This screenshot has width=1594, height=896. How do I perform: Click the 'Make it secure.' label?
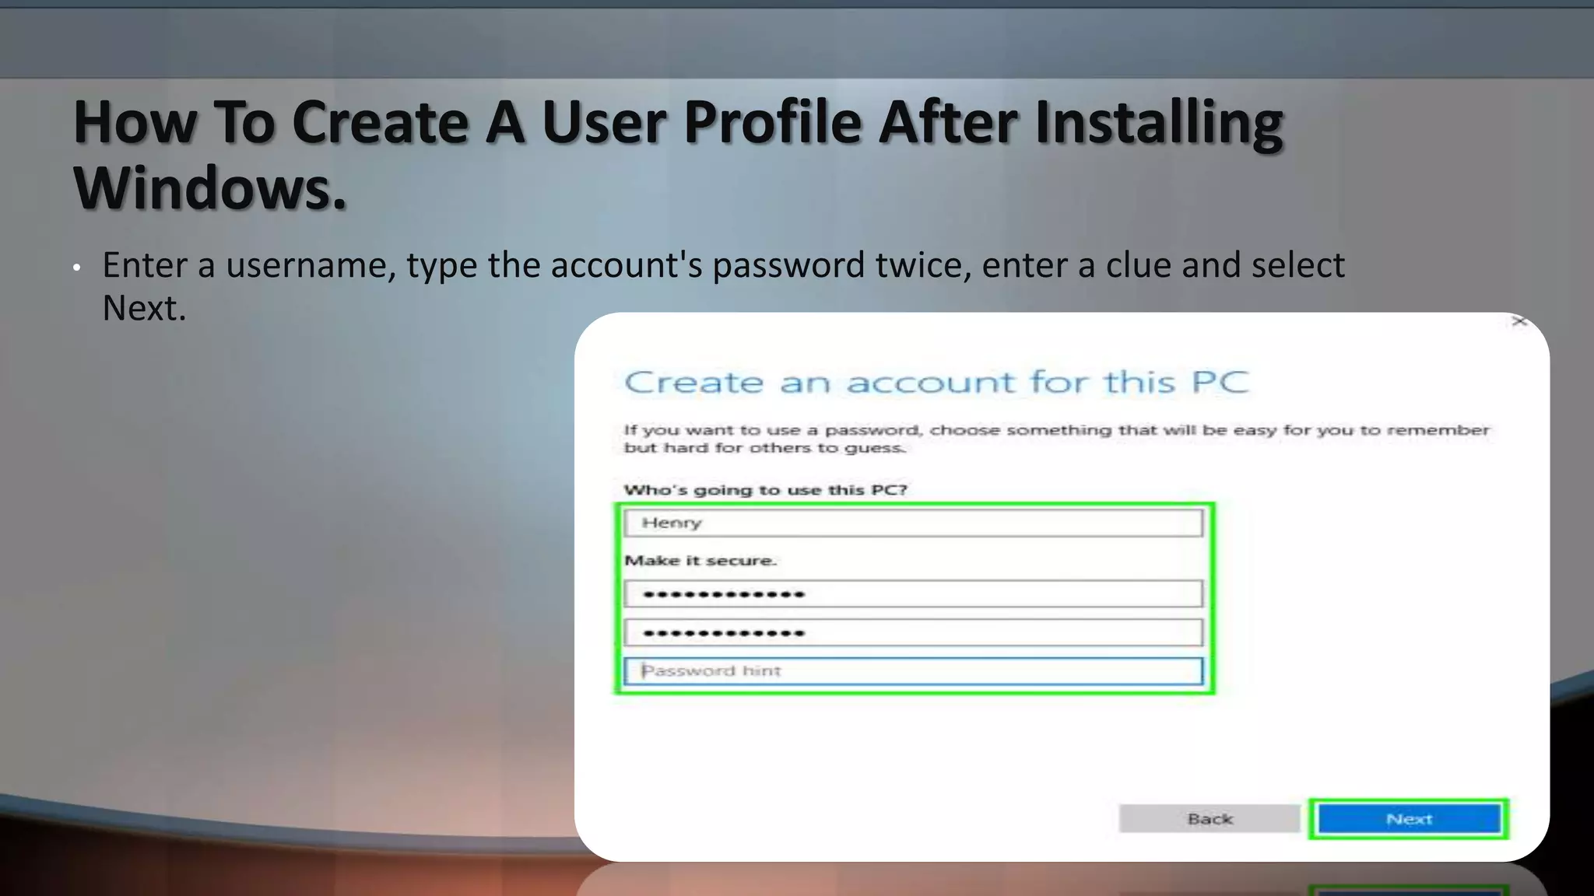click(700, 561)
